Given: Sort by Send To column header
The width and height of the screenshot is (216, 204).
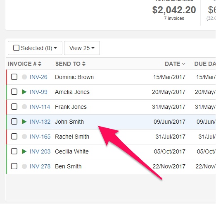Looking at the screenshot, I should (70, 64).
